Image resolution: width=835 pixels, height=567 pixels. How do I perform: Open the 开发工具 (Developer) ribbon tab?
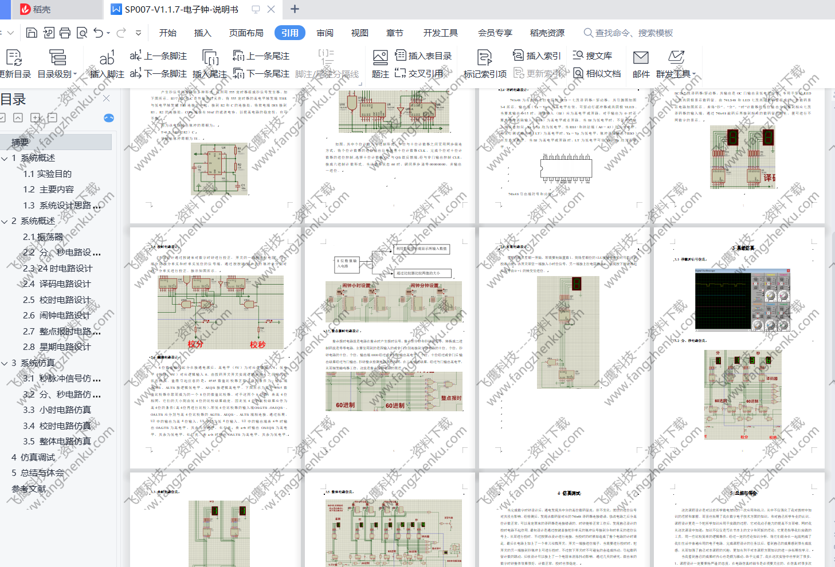(x=441, y=33)
